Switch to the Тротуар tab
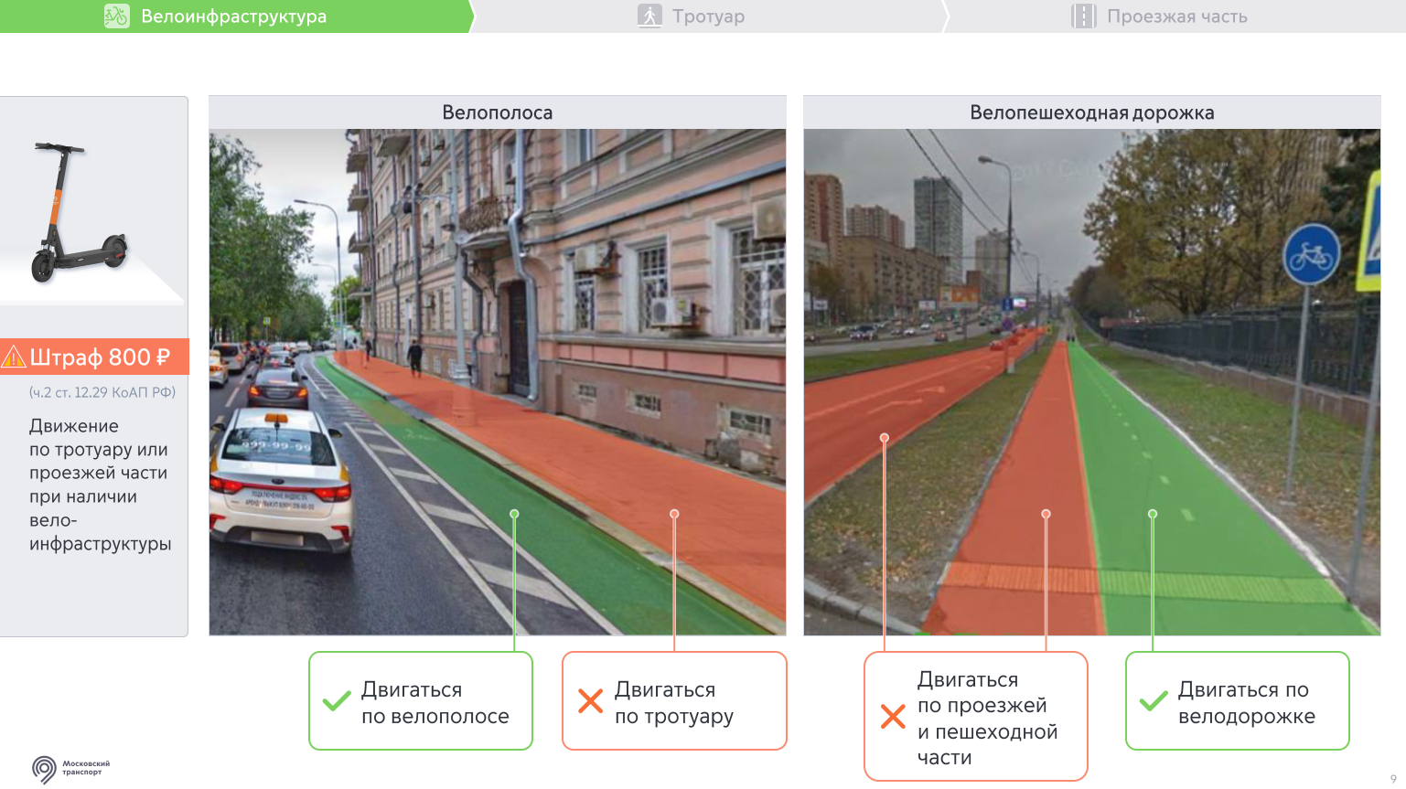Image resolution: width=1406 pixels, height=789 pixels. pos(708,16)
